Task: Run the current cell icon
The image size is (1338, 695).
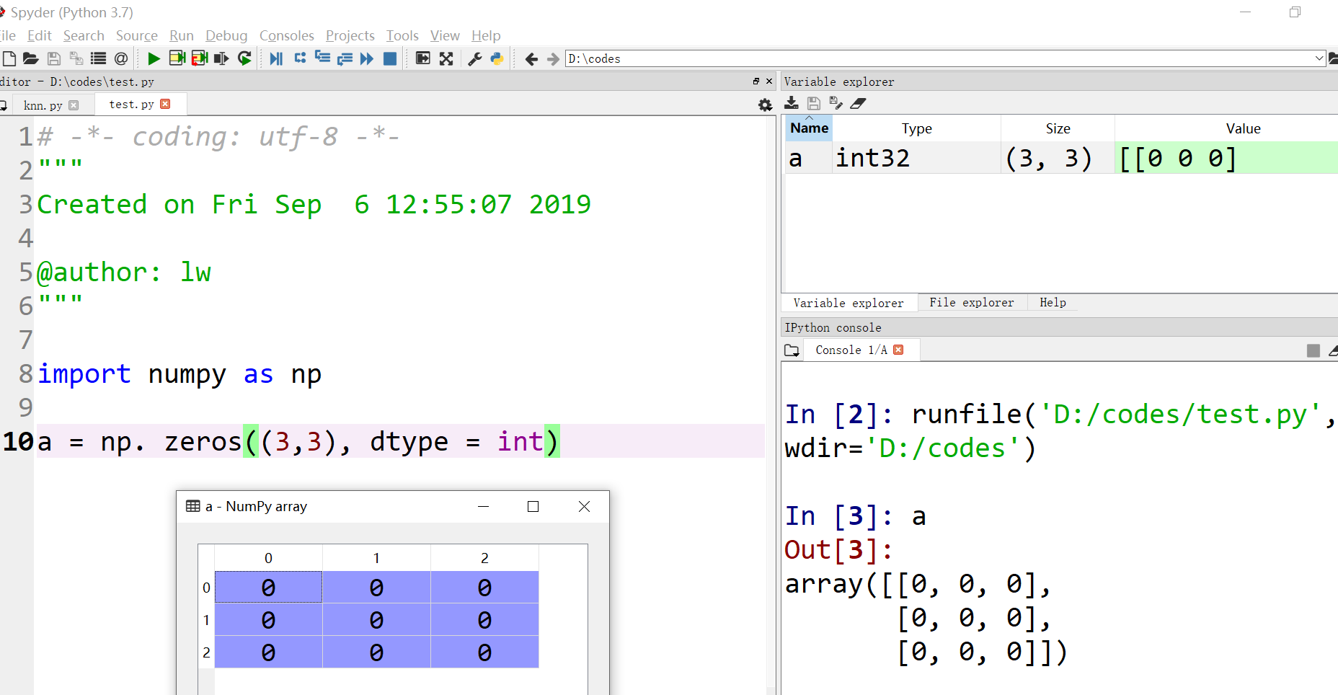Action: 177,58
